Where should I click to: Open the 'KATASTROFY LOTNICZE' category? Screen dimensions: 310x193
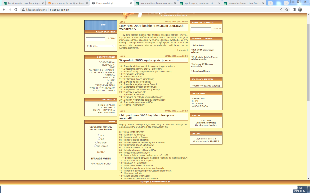click(x=102, y=70)
